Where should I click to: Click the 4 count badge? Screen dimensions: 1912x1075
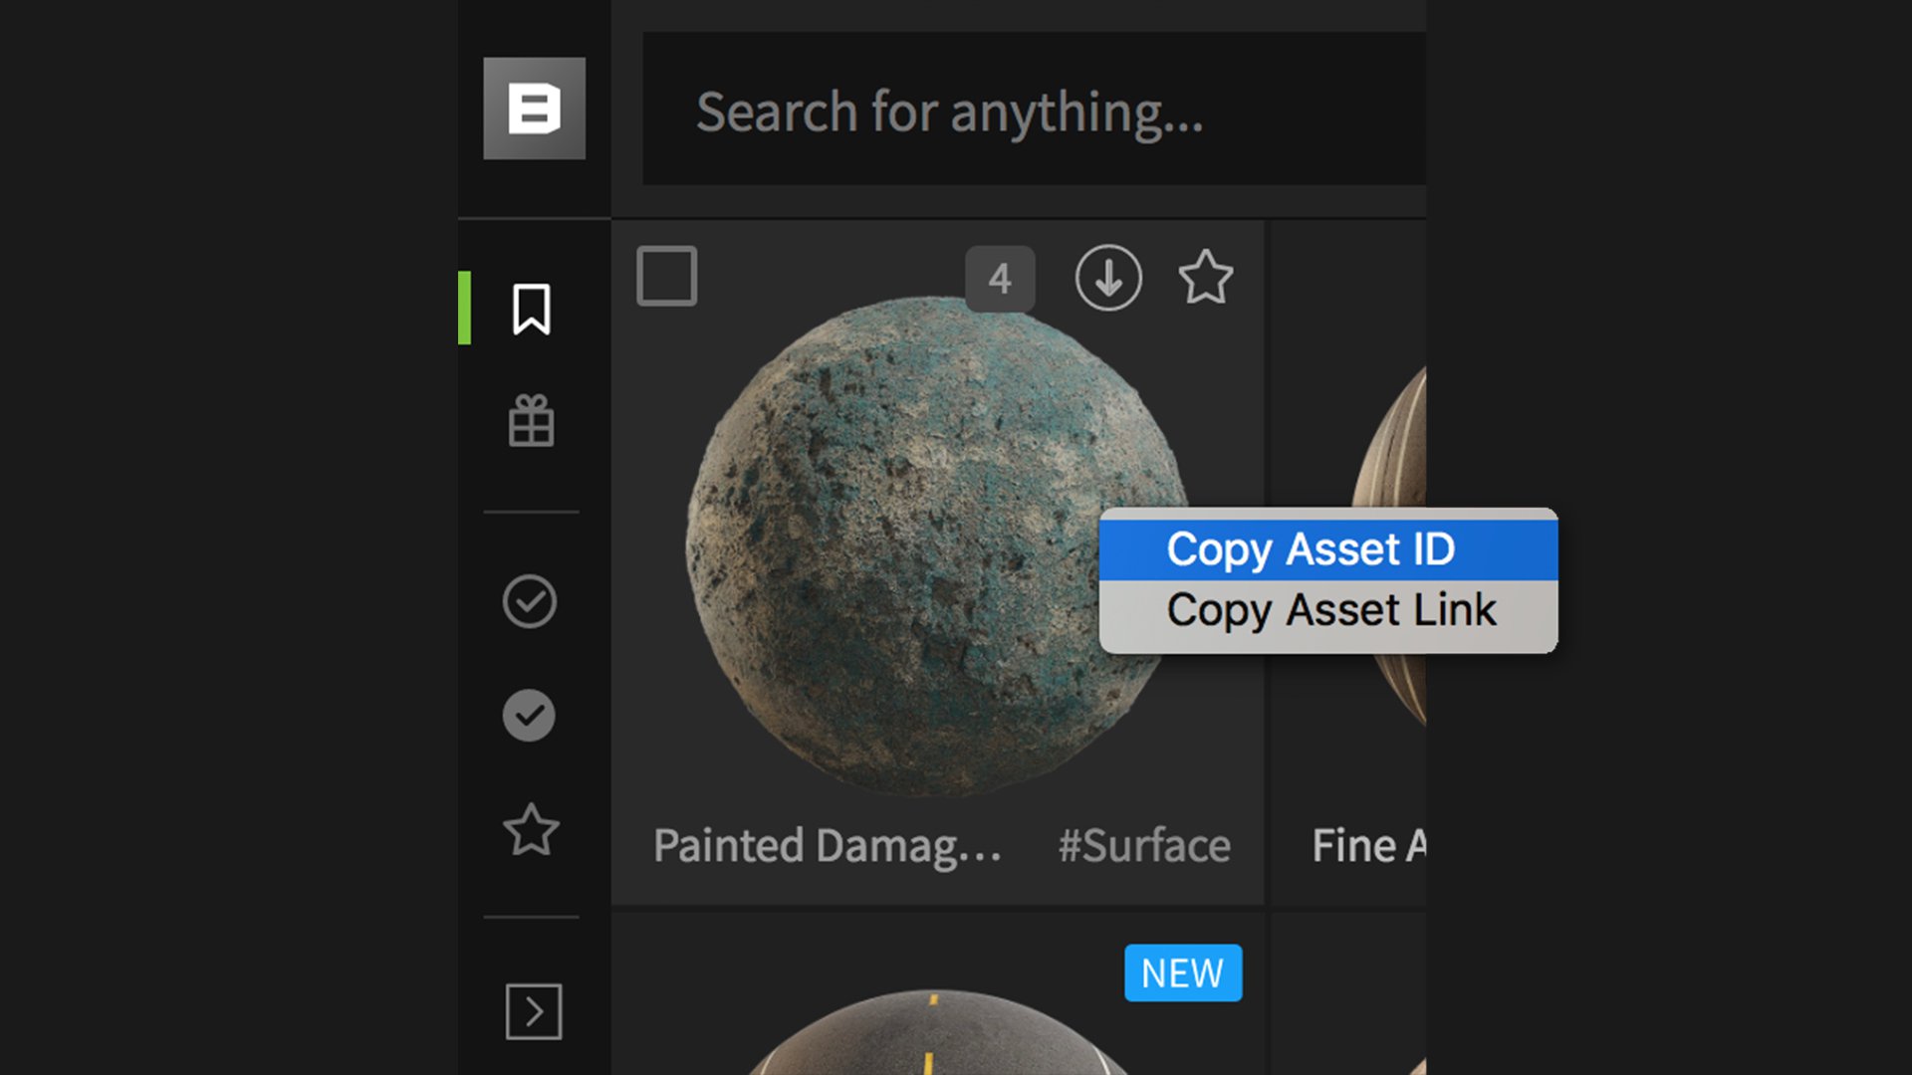(1000, 279)
